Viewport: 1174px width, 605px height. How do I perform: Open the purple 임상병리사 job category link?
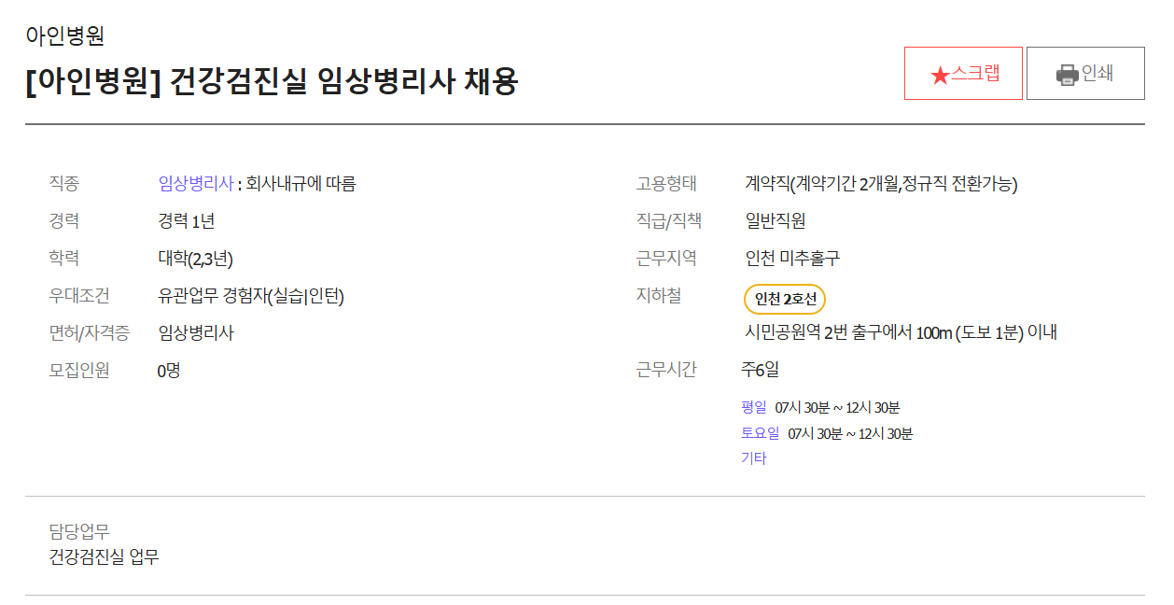pyautogui.click(x=196, y=184)
